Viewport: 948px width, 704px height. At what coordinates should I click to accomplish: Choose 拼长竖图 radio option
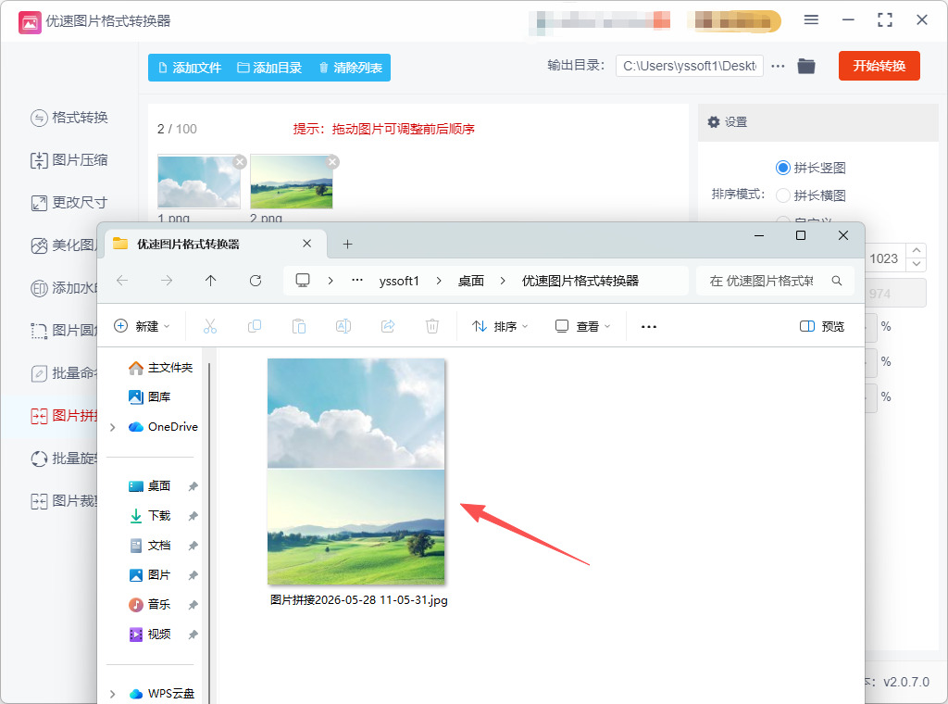[783, 168]
